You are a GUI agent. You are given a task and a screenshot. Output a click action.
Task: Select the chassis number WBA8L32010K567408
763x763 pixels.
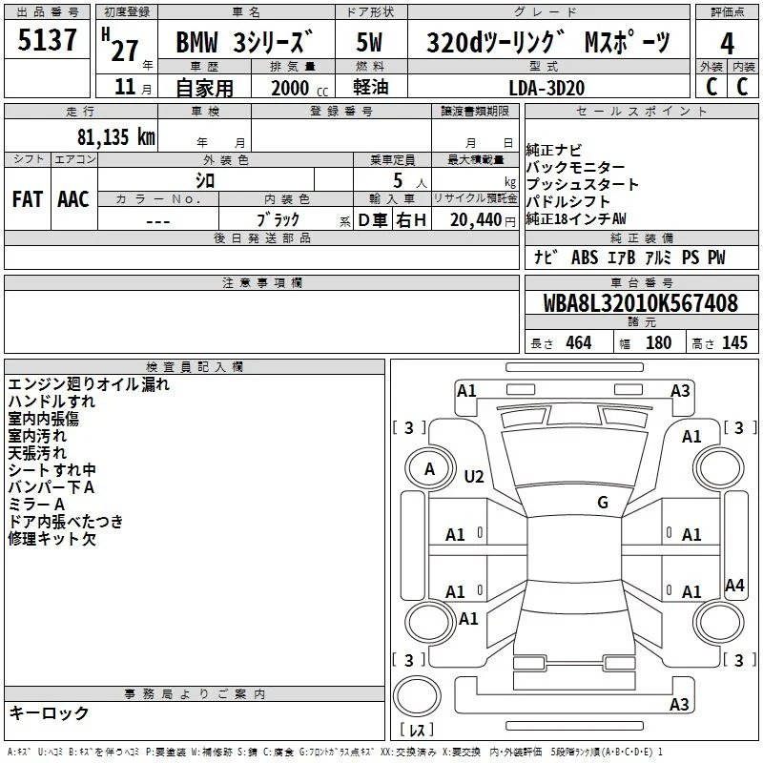[640, 303]
